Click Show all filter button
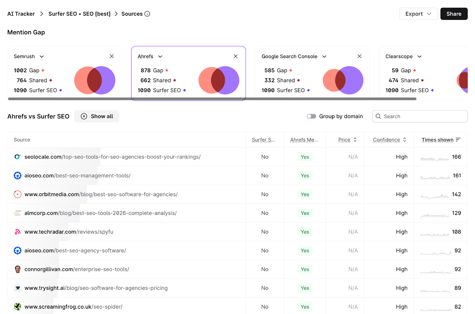Image resolution: width=475 pixels, height=314 pixels. pyautogui.click(x=97, y=116)
